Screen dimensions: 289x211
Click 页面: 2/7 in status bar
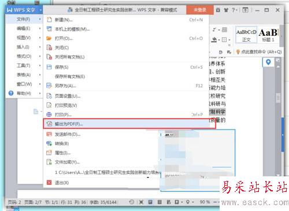point(33,202)
